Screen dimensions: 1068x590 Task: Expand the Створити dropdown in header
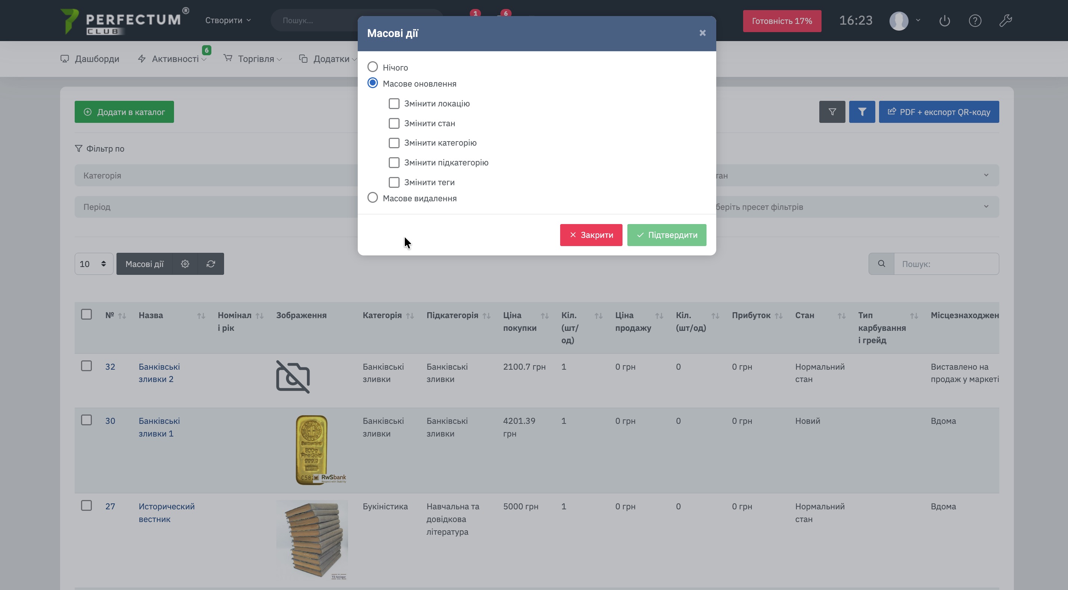click(228, 20)
